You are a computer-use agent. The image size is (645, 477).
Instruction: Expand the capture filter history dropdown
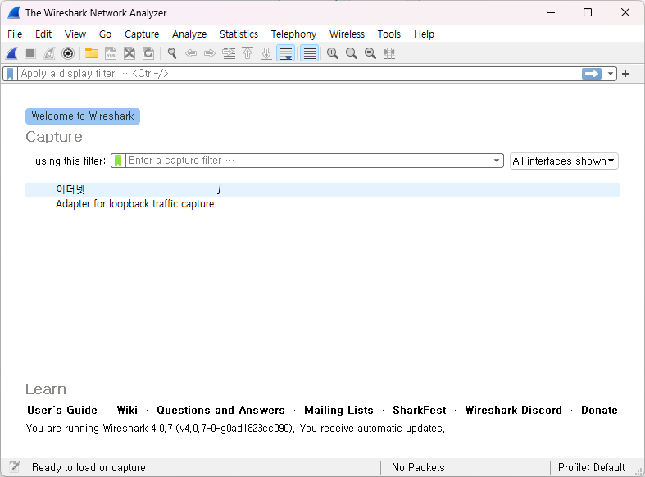pos(497,161)
